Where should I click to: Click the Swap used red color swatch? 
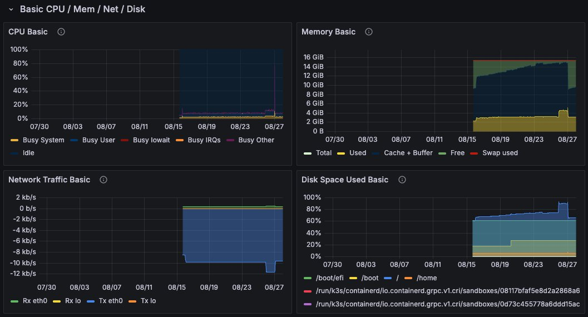click(x=475, y=152)
